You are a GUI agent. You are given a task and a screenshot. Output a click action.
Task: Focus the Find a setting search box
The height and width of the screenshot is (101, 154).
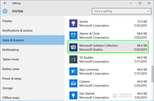click(121, 11)
